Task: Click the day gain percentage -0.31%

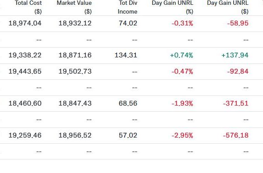Action: (182, 23)
